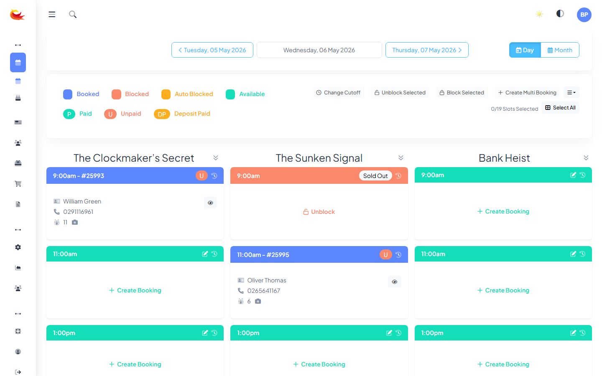Viewport: 602px width, 376px height.
Task: Open the hamburger menu in the top bar
Action: pyautogui.click(x=52, y=14)
